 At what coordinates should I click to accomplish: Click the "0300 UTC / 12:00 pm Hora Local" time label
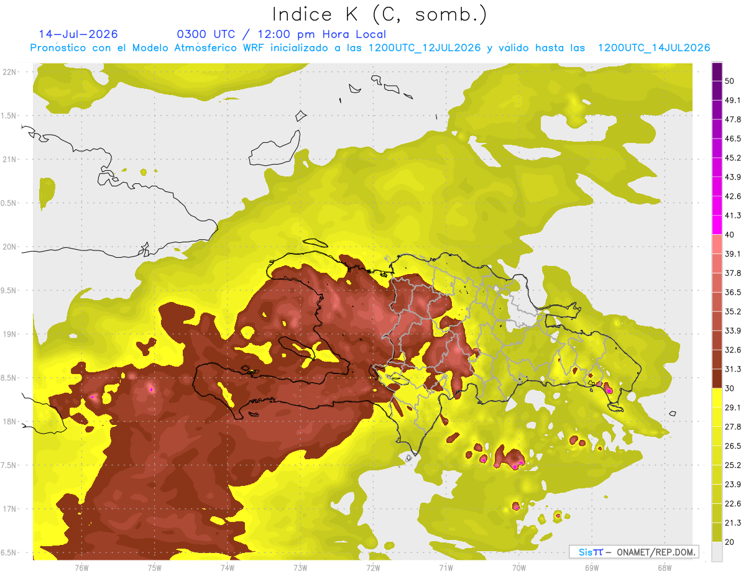282,35
